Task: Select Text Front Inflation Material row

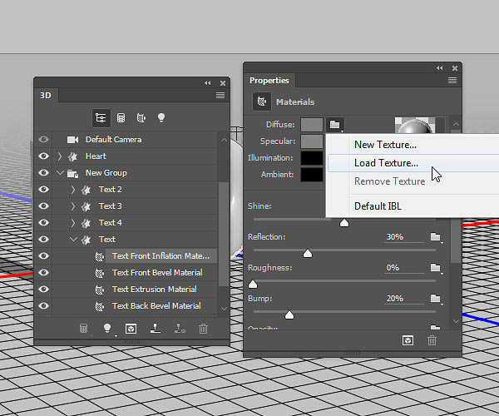Action: [x=161, y=256]
